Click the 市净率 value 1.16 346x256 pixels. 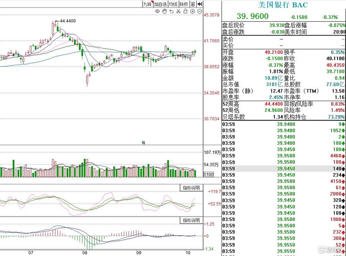point(340,97)
